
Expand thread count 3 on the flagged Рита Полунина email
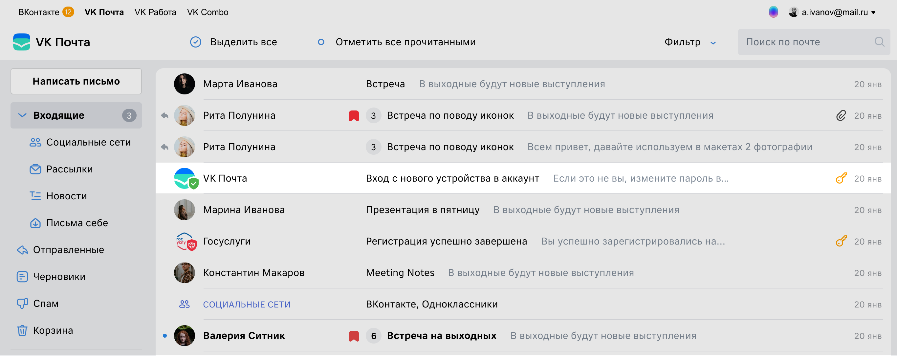coord(373,115)
